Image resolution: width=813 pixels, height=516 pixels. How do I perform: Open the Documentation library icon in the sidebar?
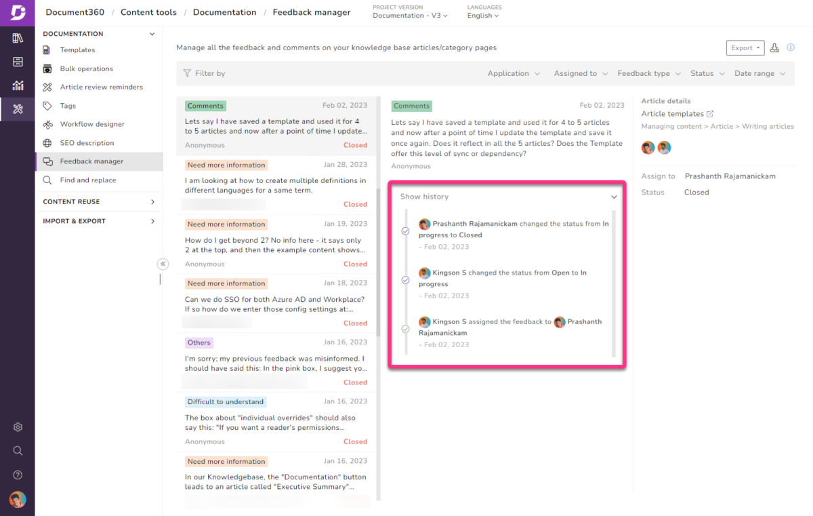coord(18,37)
